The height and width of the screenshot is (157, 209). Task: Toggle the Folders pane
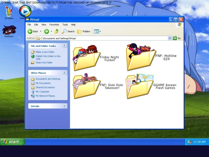[x=84, y=31]
